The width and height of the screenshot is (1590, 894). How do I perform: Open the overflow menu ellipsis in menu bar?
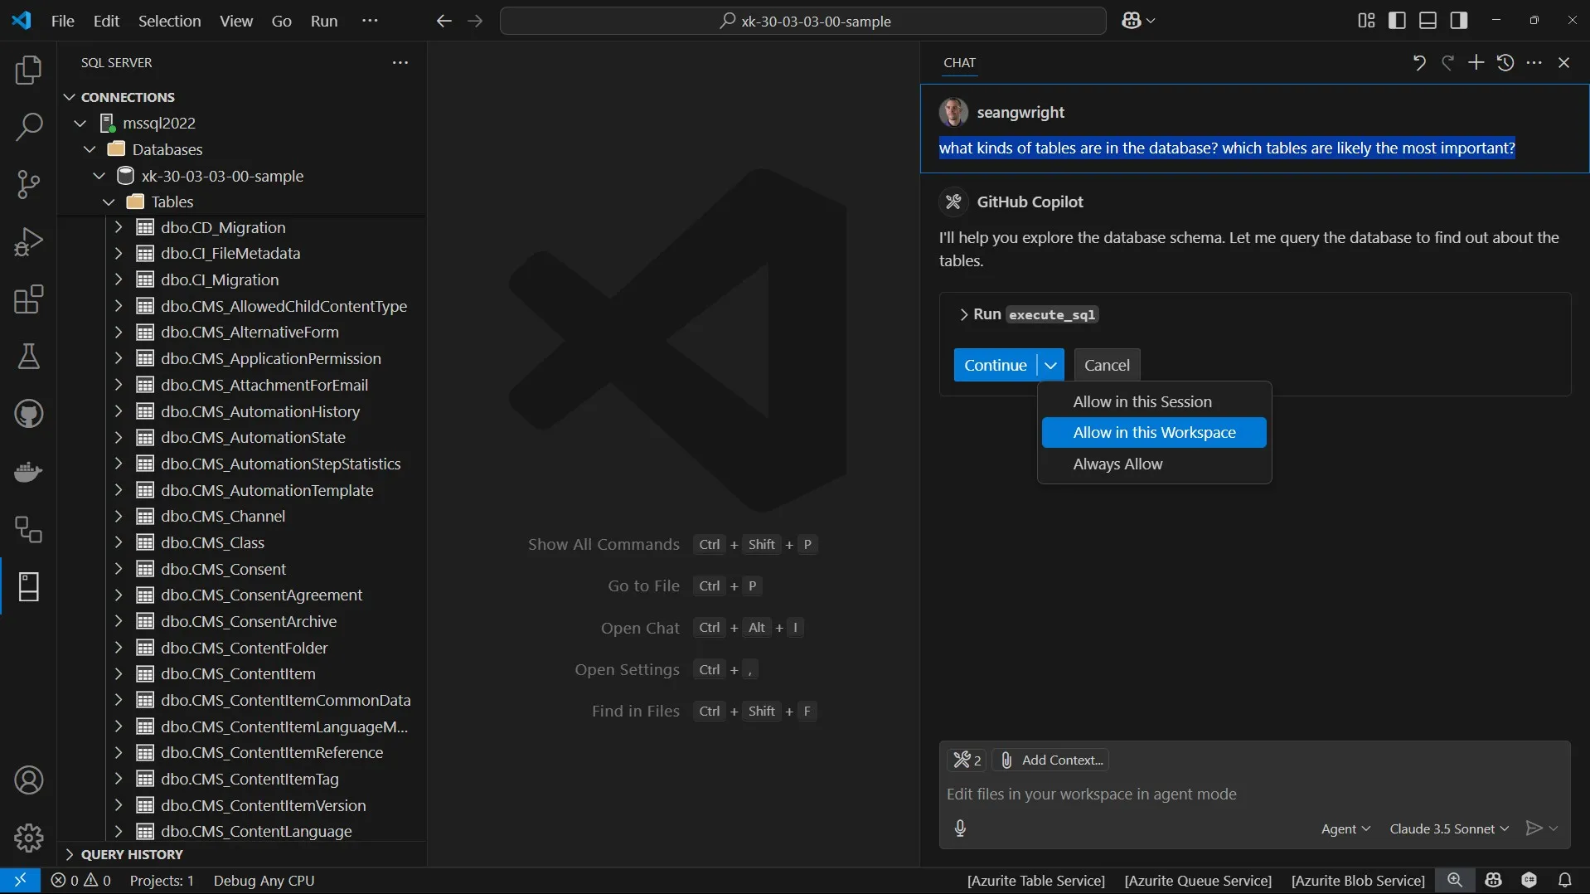point(370,21)
